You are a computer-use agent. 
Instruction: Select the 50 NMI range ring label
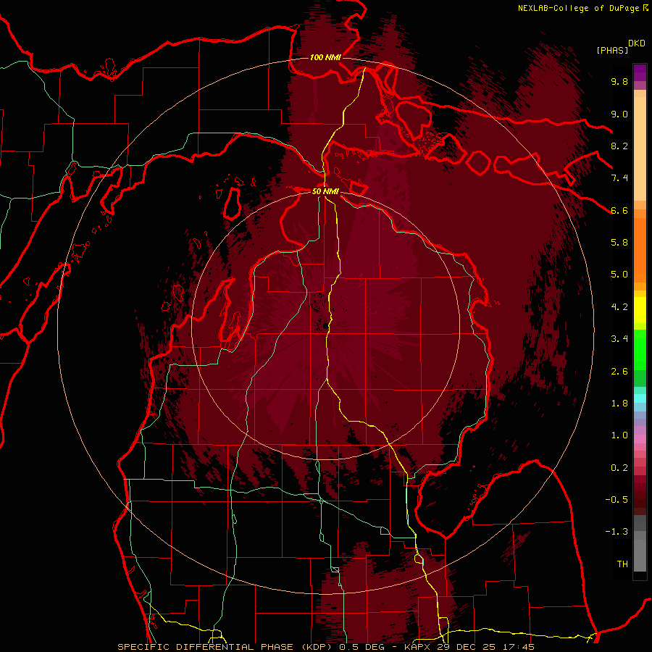point(325,191)
